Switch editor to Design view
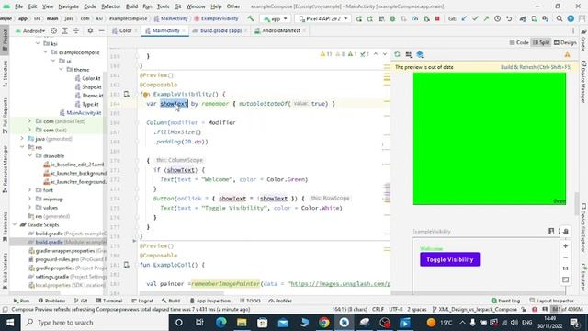This screenshot has height=331, width=588. 565,43
